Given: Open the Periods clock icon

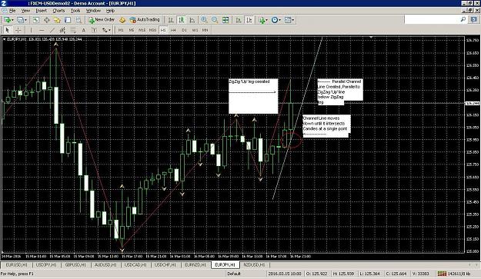Looking at the screenshot, I should pyautogui.click(x=275, y=20).
